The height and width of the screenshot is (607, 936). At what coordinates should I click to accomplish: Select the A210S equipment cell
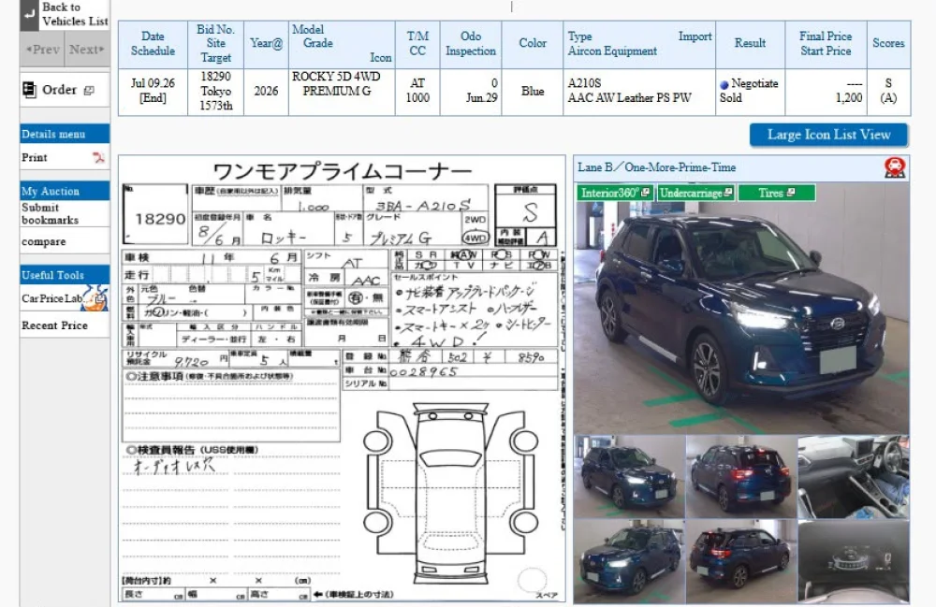[638, 92]
